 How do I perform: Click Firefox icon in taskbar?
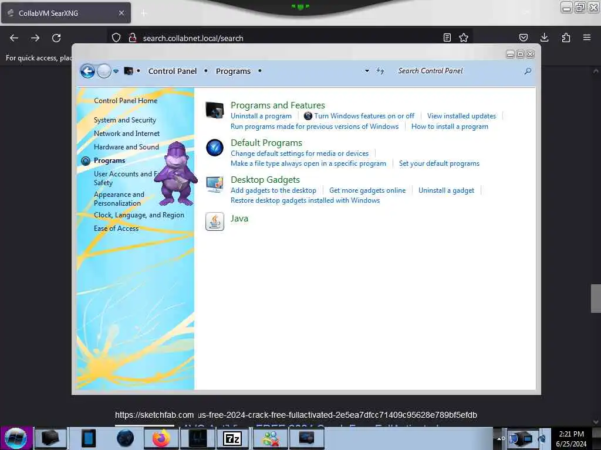pos(161,438)
